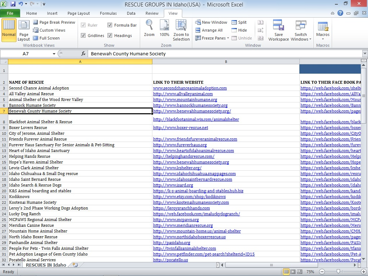
Task: Enter Full Screen view
Action: (x=46, y=38)
